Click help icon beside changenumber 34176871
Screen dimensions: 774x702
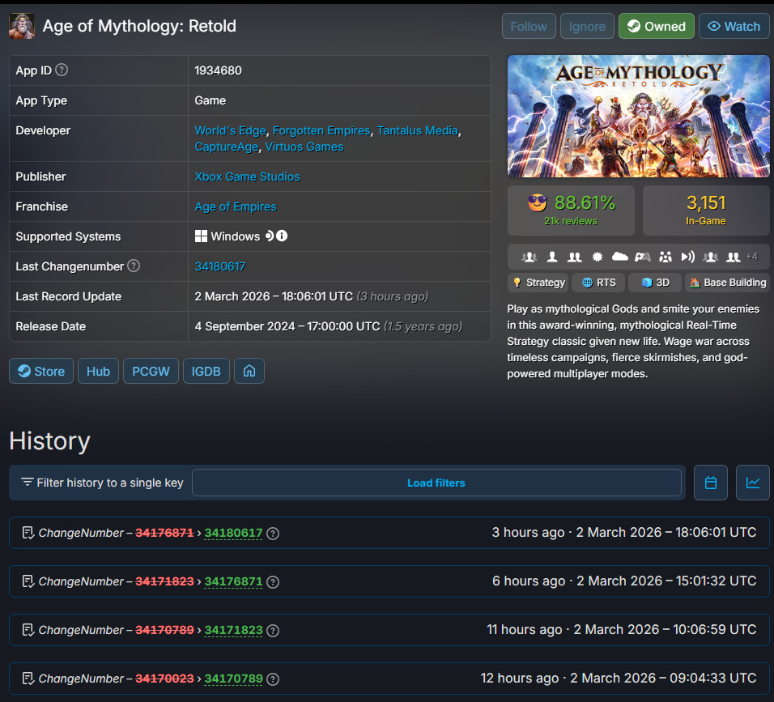coord(273,582)
